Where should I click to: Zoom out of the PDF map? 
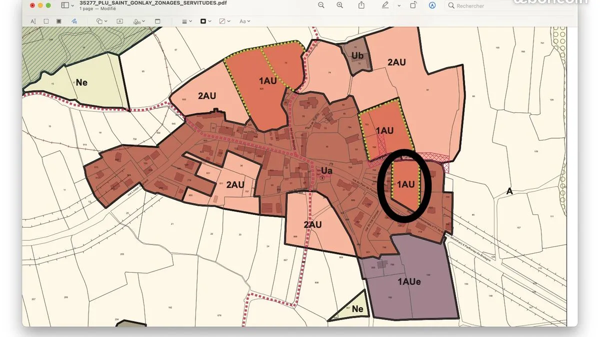coord(321,5)
